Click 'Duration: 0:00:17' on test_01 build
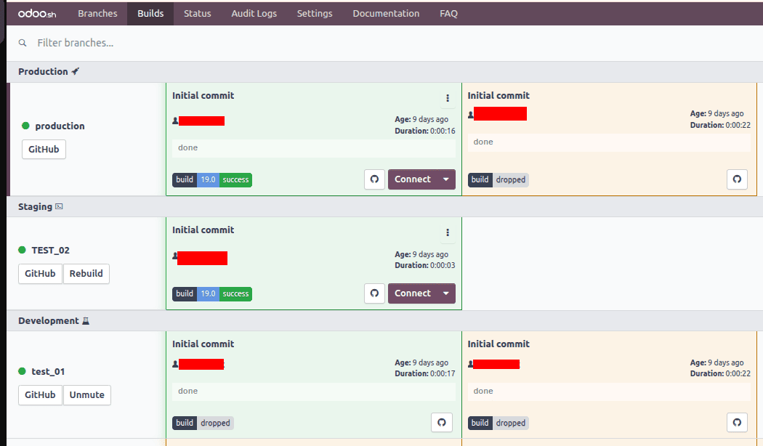This screenshot has width=763, height=446. tap(425, 373)
